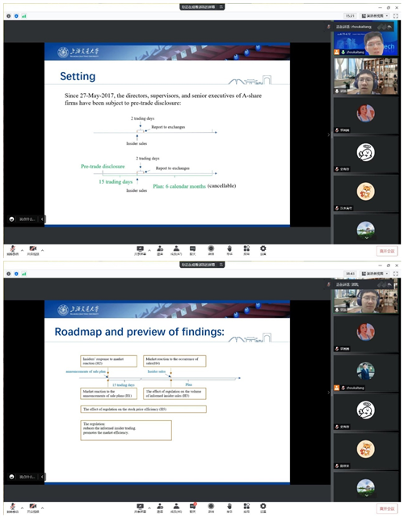Open the menu icon on the Roadmap window's sharing banner
This screenshot has height=518, width=404.
click(x=221, y=265)
